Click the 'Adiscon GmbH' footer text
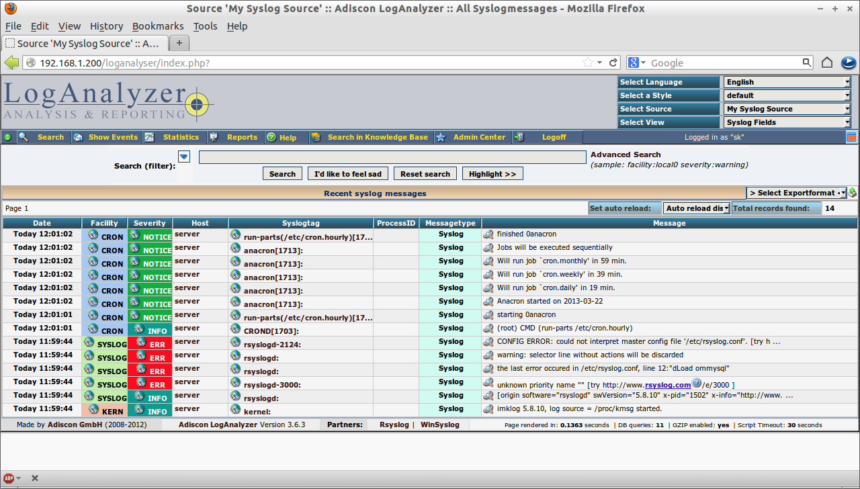The width and height of the screenshot is (860, 489). (75, 425)
